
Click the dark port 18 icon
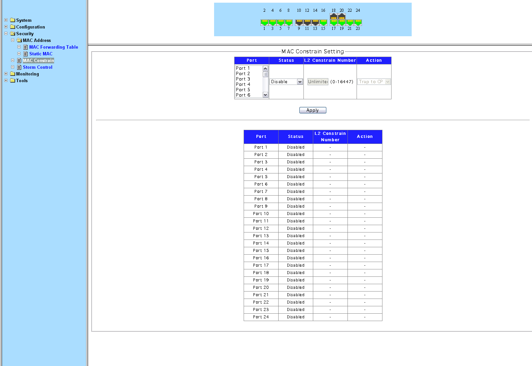click(333, 16)
